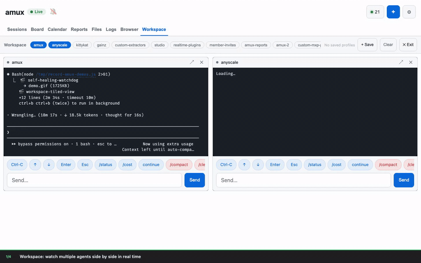Run /status command in amux panel
The height and width of the screenshot is (263, 421).
106,164
